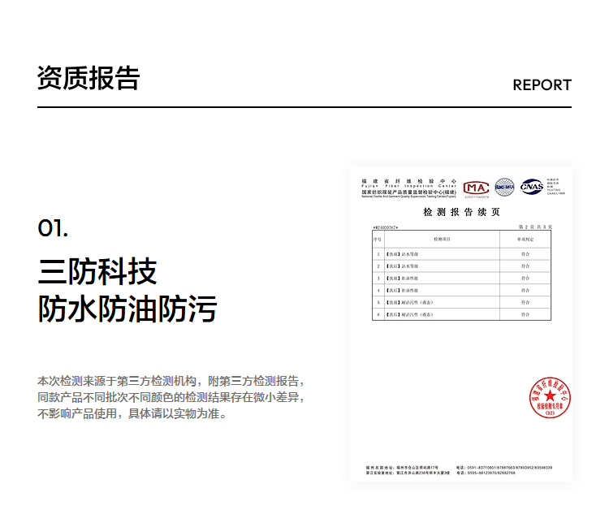Click the 0595 telephone number line in footer
The height and width of the screenshot is (510, 609).
[486, 473]
